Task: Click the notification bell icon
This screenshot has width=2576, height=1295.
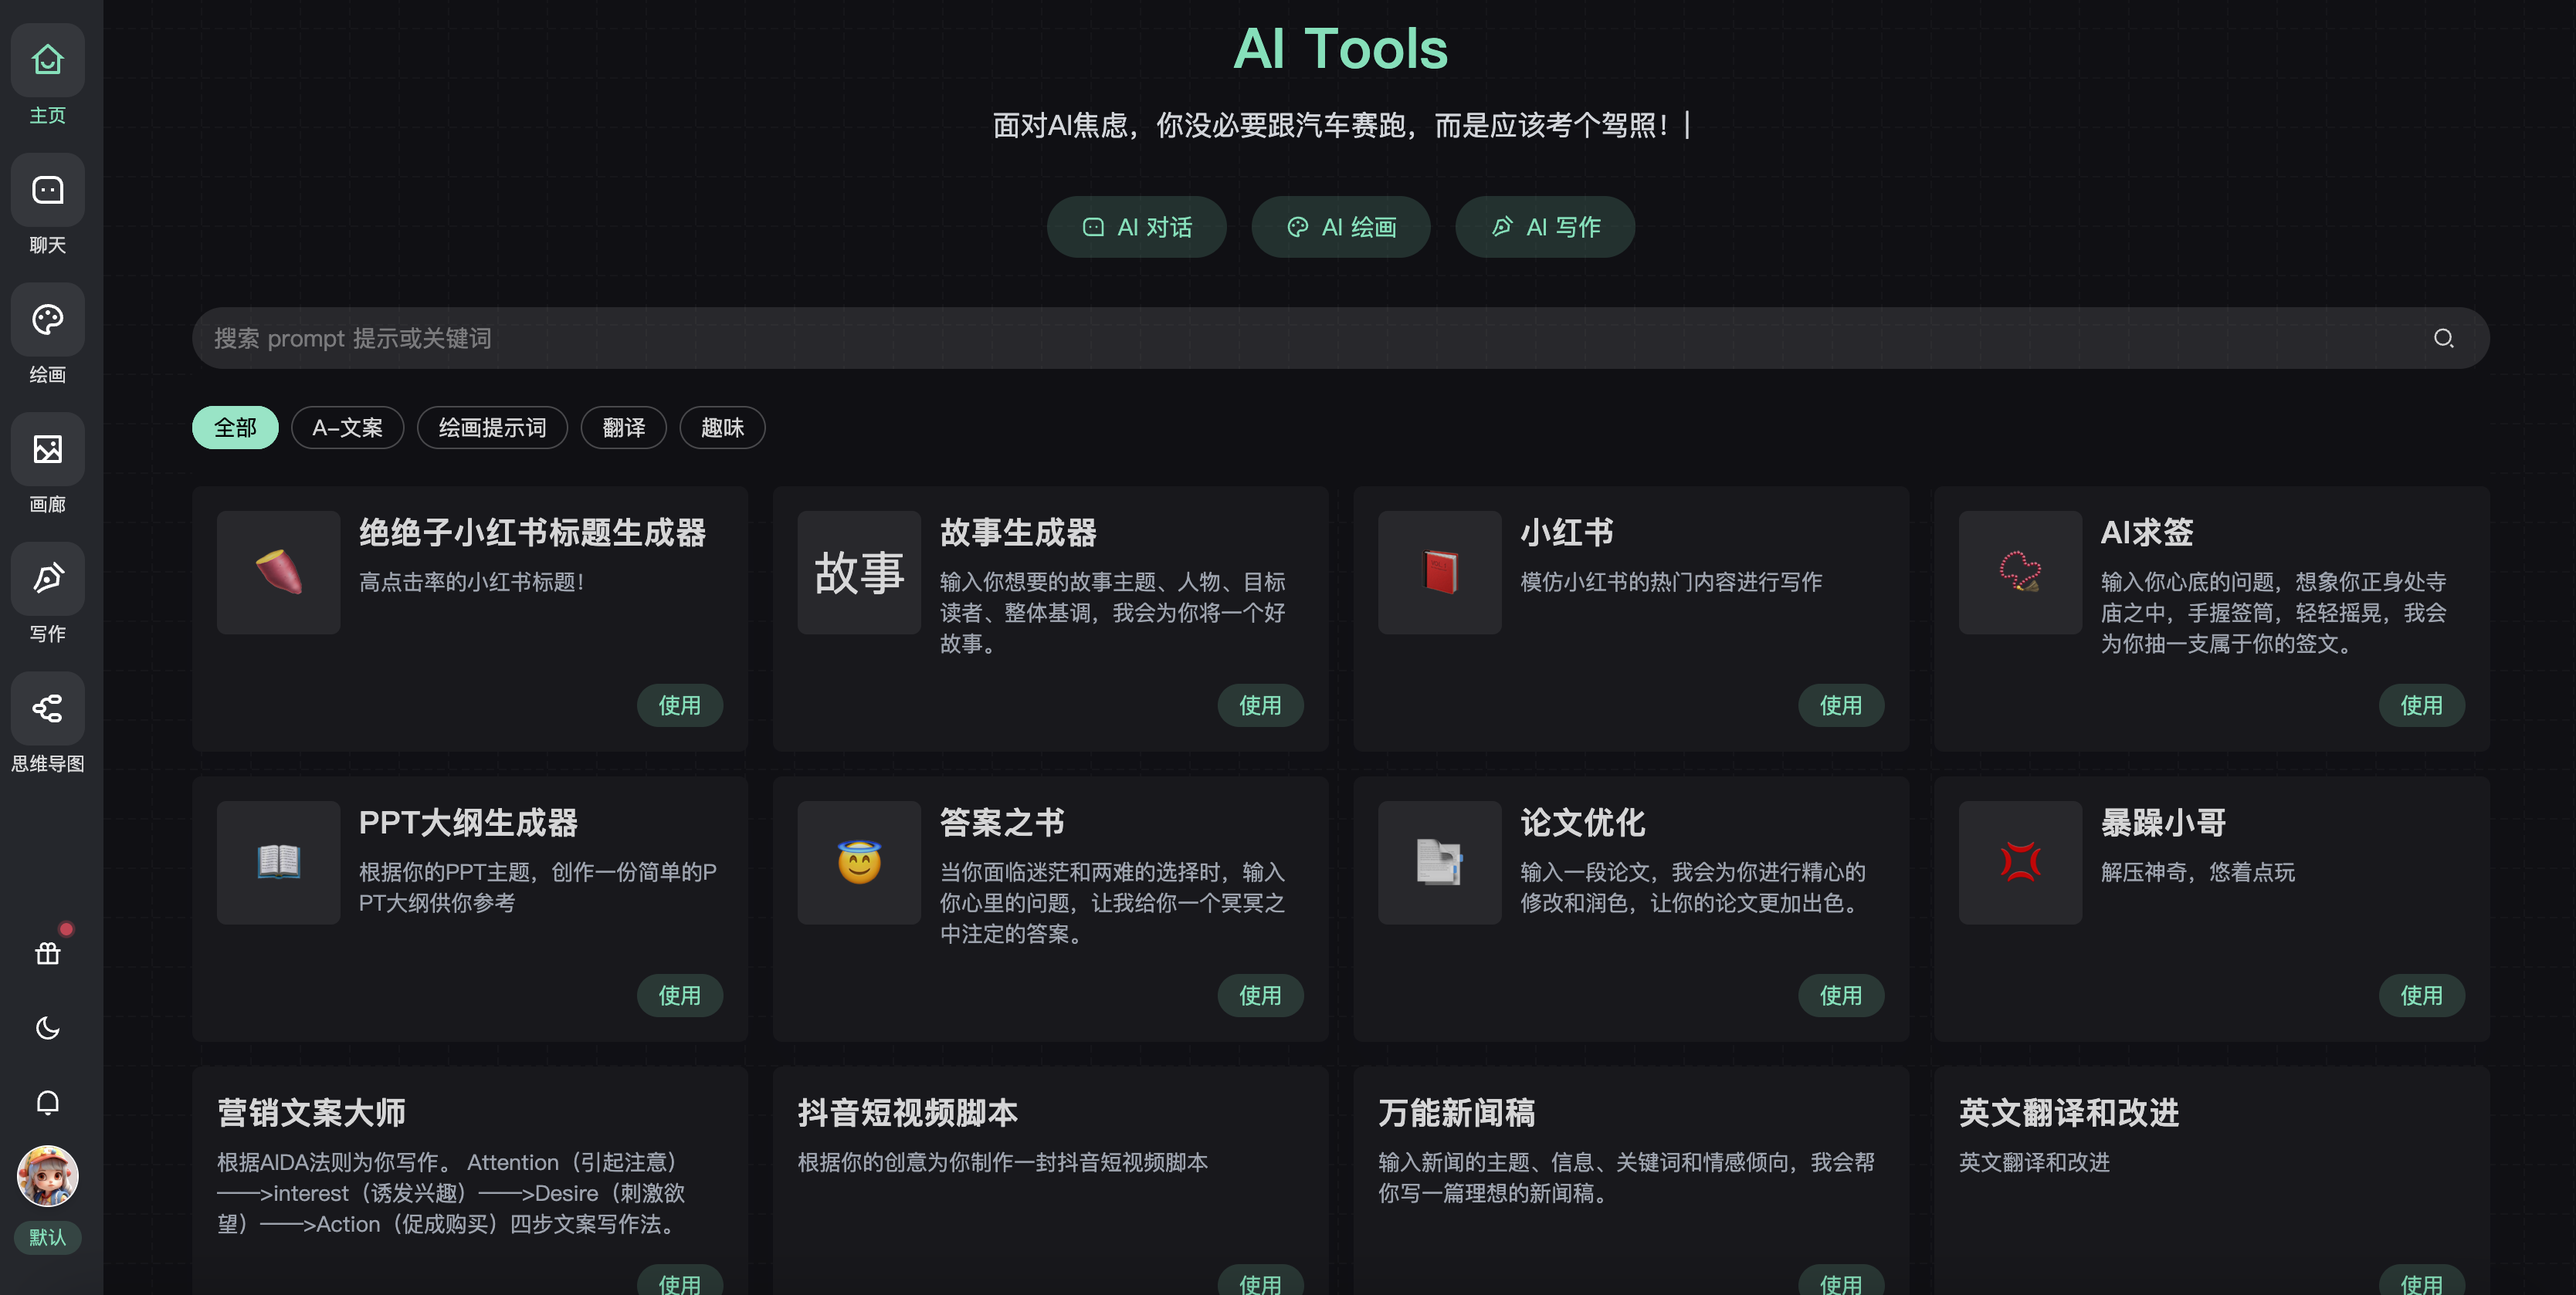Action: pos(47,1102)
